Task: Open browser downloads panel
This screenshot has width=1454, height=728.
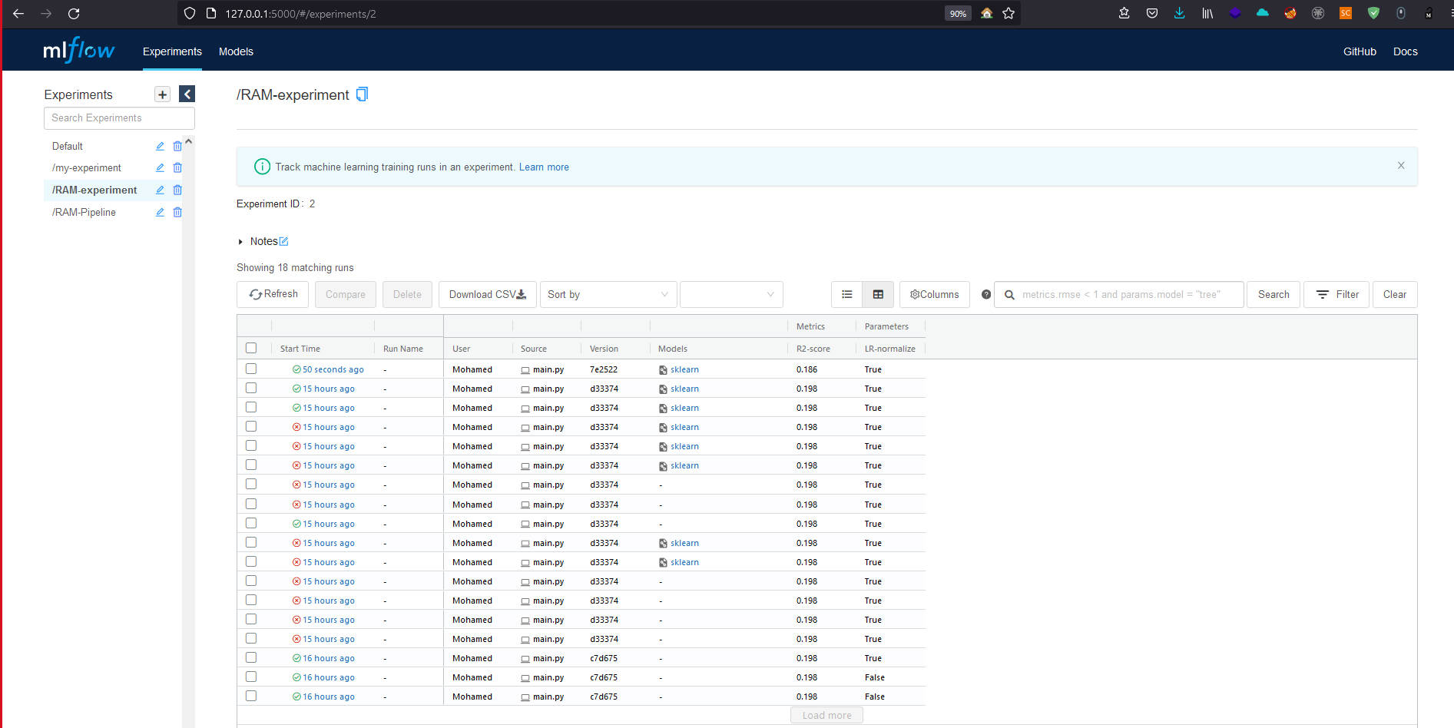Action: point(1179,13)
